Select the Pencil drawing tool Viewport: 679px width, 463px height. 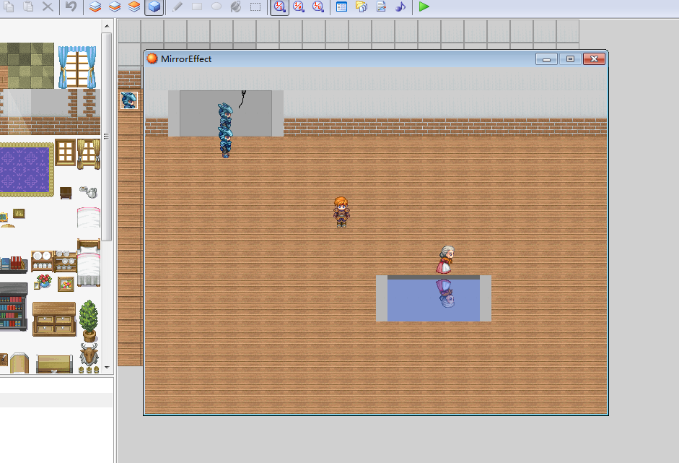click(x=177, y=7)
